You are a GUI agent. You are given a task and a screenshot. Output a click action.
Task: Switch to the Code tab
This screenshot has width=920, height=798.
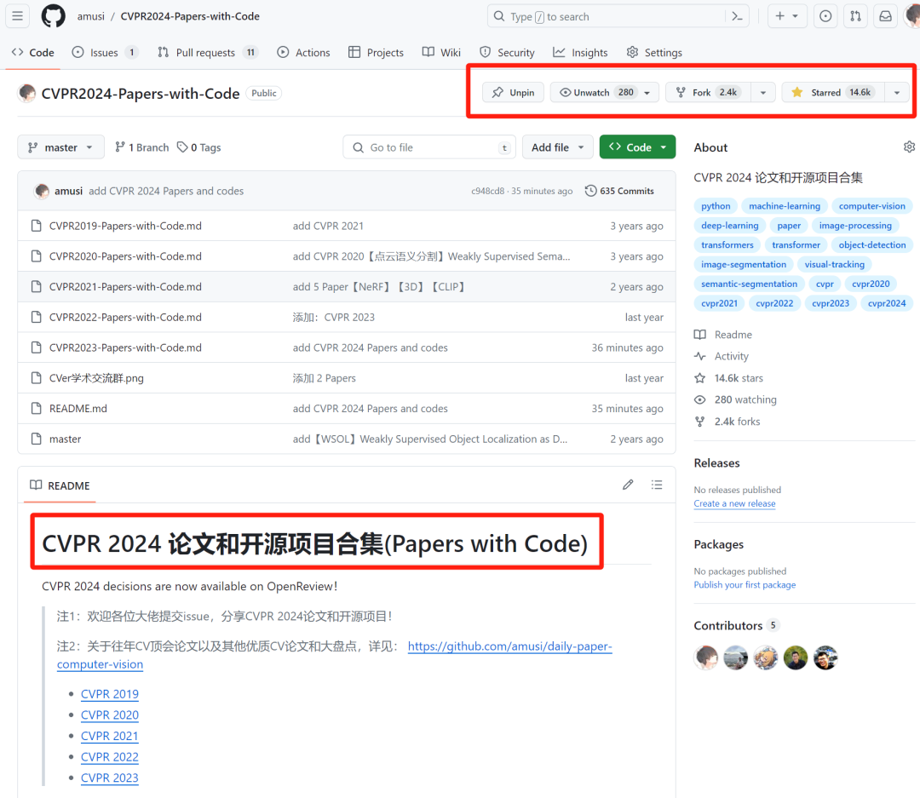pyautogui.click(x=33, y=52)
